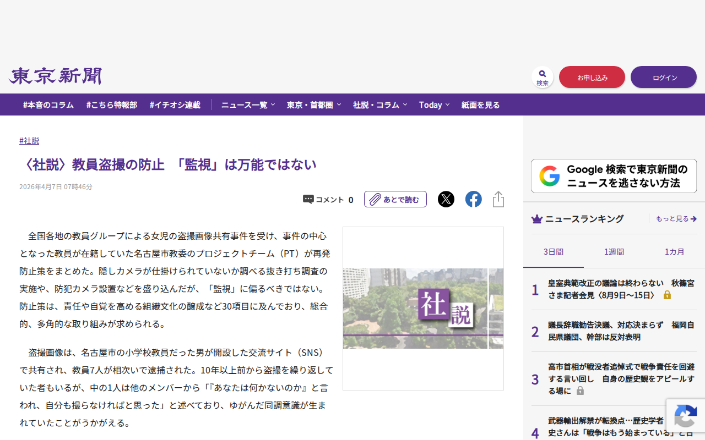Open #本音のコラム link
This screenshot has width=705, height=440.
click(48, 105)
